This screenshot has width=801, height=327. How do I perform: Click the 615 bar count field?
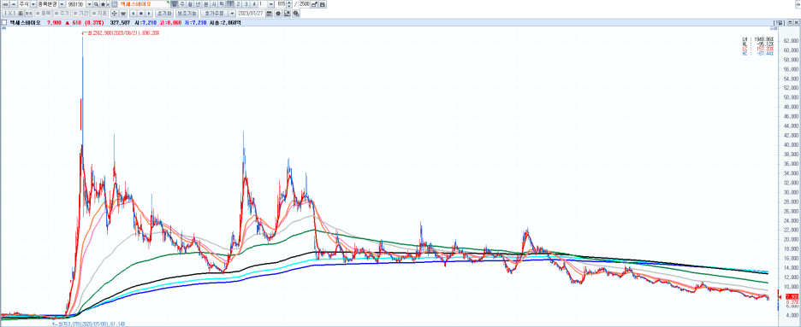tap(281, 4)
